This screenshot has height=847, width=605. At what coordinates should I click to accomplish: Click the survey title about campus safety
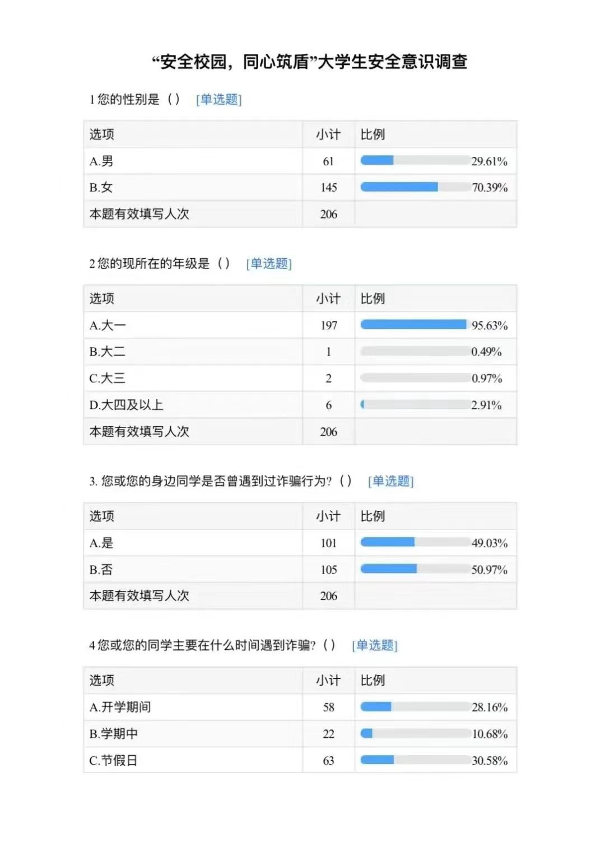click(310, 62)
